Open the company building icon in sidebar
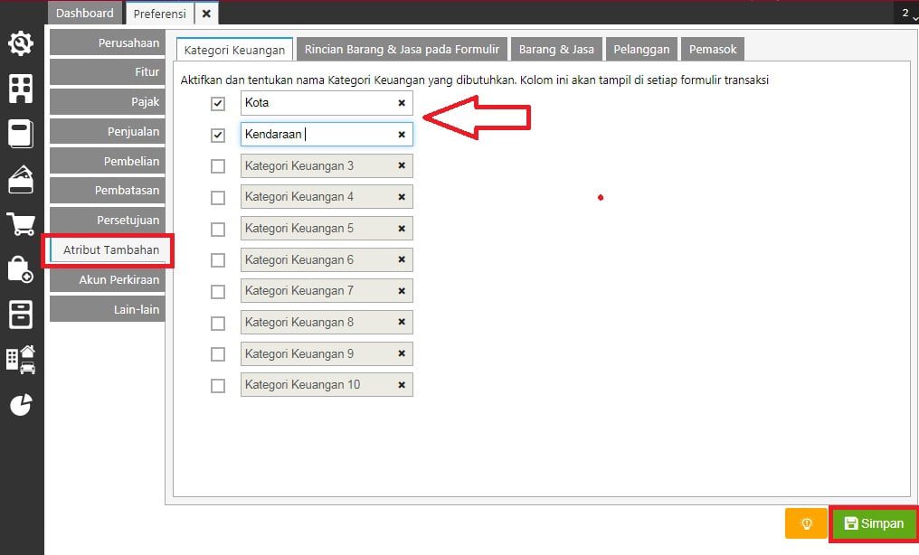This screenshot has height=555, width=919. [21, 89]
